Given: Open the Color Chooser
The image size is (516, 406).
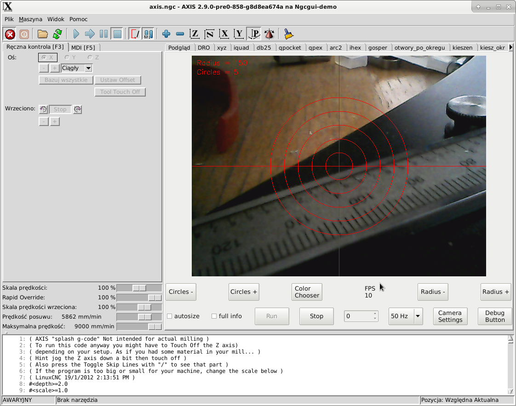Looking at the screenshot, I should (307, 292).
